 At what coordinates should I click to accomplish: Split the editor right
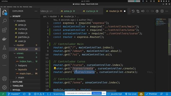[x=162, y=11]
